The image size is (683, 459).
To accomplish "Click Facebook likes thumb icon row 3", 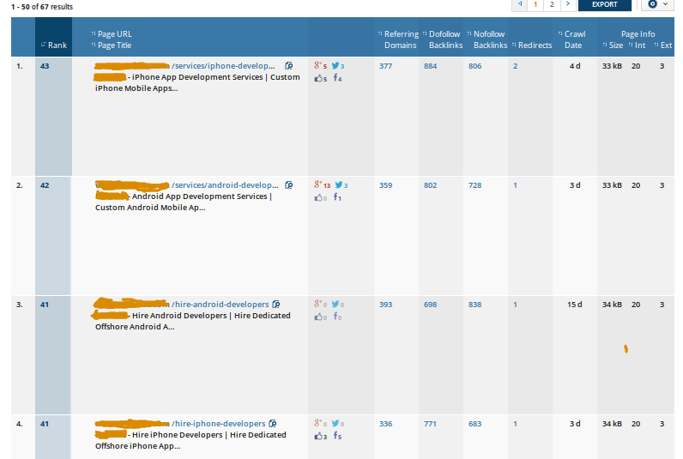I will (x=319, y=317).
